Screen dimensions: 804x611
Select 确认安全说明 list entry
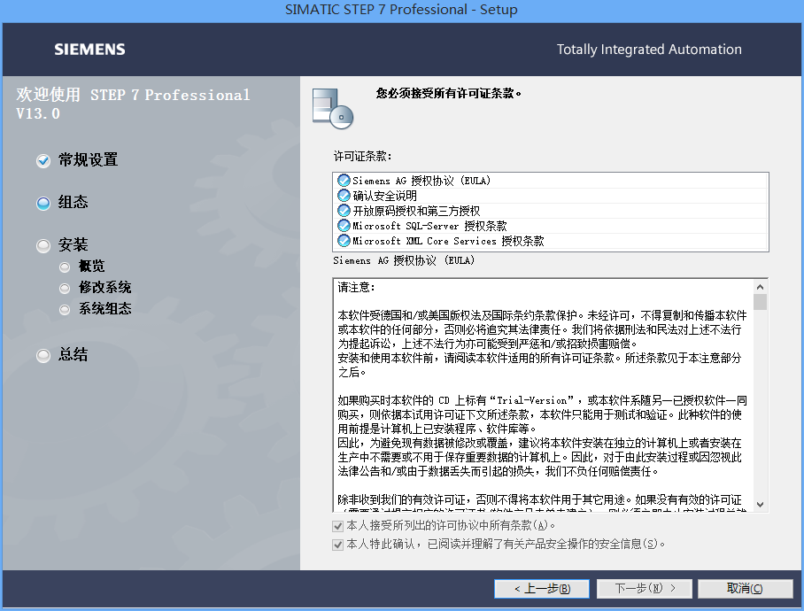(x=550, y=196)
